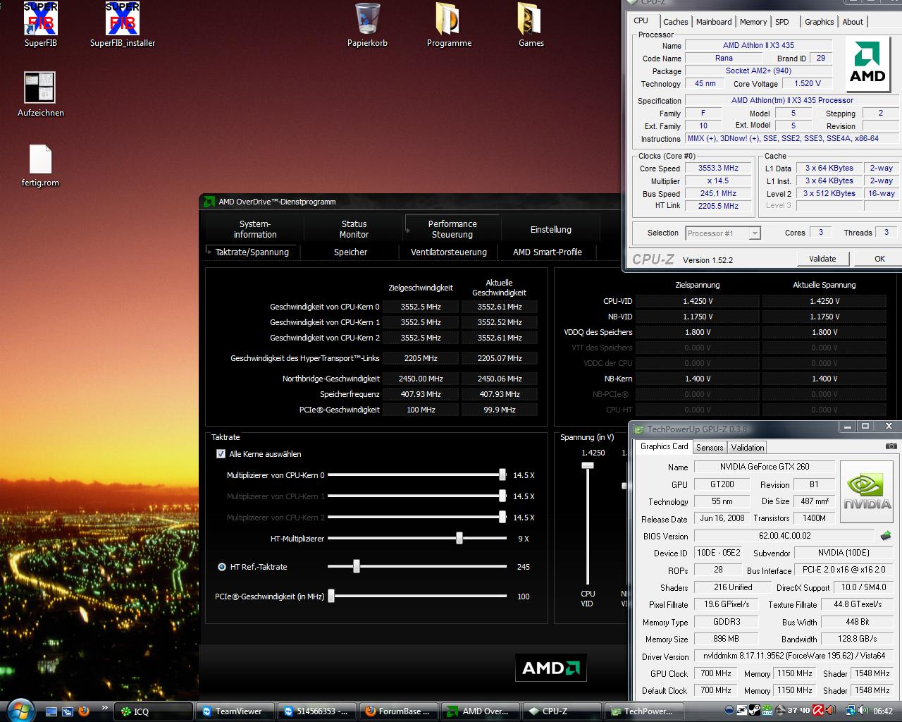Switch to the Validation tab in GPU-Z

tap(747, 448)
